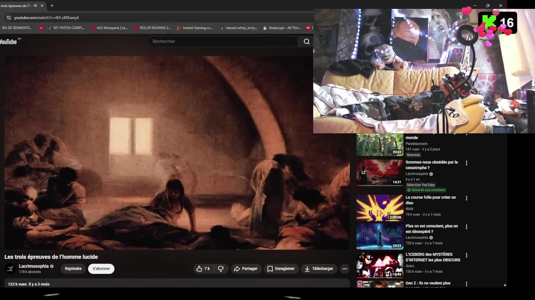
Task: Click the main video player to pause
Action: click(177, 152)
